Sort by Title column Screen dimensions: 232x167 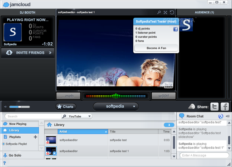[133, 132]
